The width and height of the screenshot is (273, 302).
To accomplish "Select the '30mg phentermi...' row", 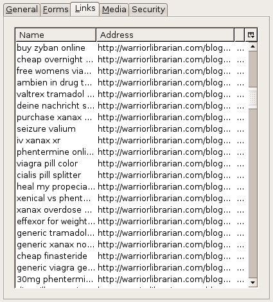I will pos(132,279).
